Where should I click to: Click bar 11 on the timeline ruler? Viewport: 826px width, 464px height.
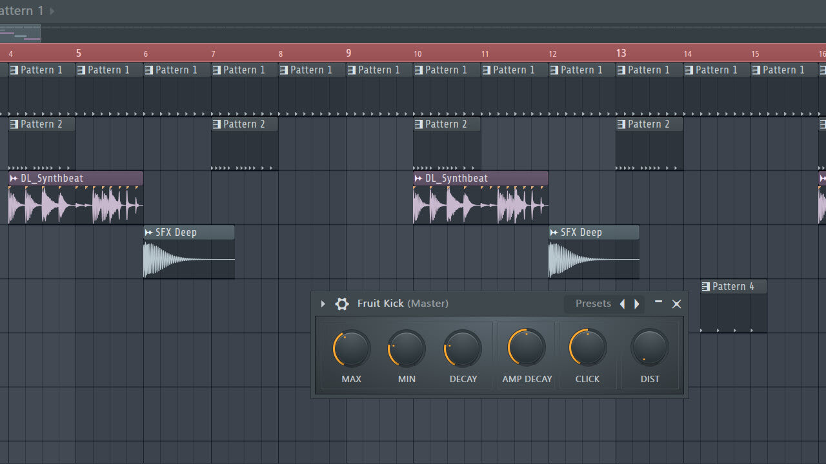pos(485,54)
